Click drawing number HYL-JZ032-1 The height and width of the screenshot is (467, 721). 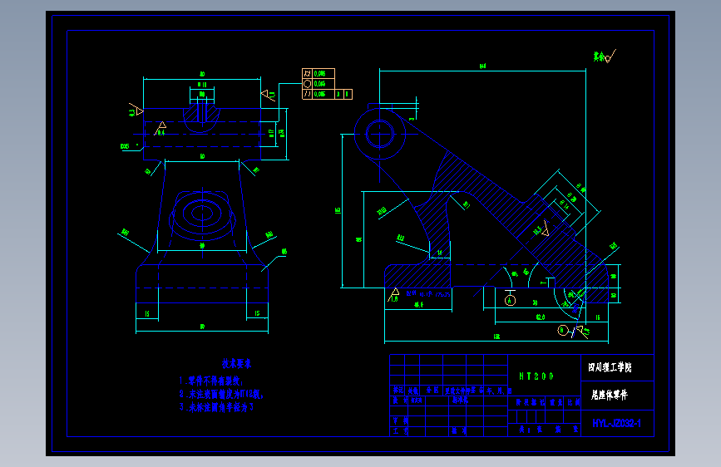(616, 423)
